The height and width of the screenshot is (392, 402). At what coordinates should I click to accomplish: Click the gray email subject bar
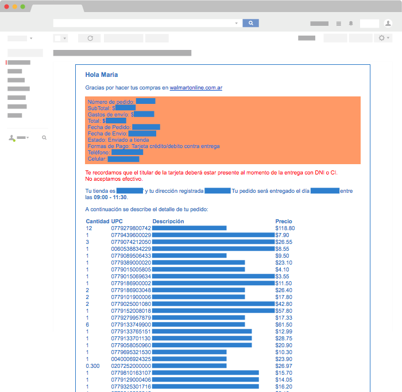click(122, 53)
